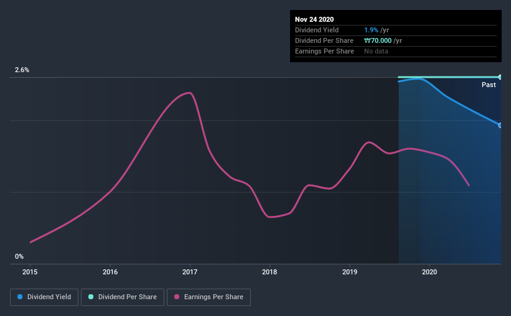Click the teal Dividend Per Share legend dot
This screenshot has width=511, height=316.
click(x=91, y=297)
